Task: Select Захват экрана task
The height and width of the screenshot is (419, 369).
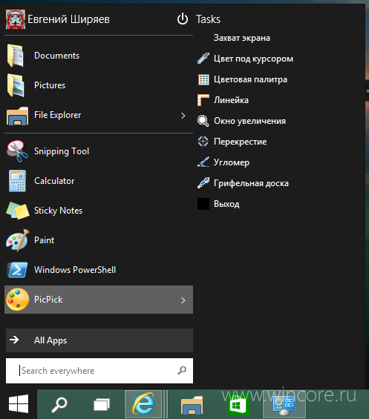Action: pos(242,38)
